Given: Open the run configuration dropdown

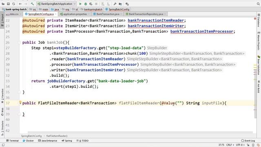Looking at the screenshot, I should [57, 4].
